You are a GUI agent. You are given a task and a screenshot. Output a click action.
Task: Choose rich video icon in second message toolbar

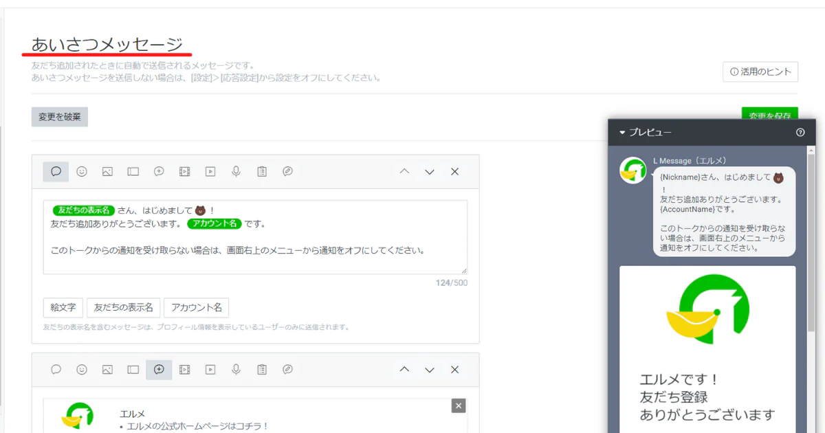point(184,370)
